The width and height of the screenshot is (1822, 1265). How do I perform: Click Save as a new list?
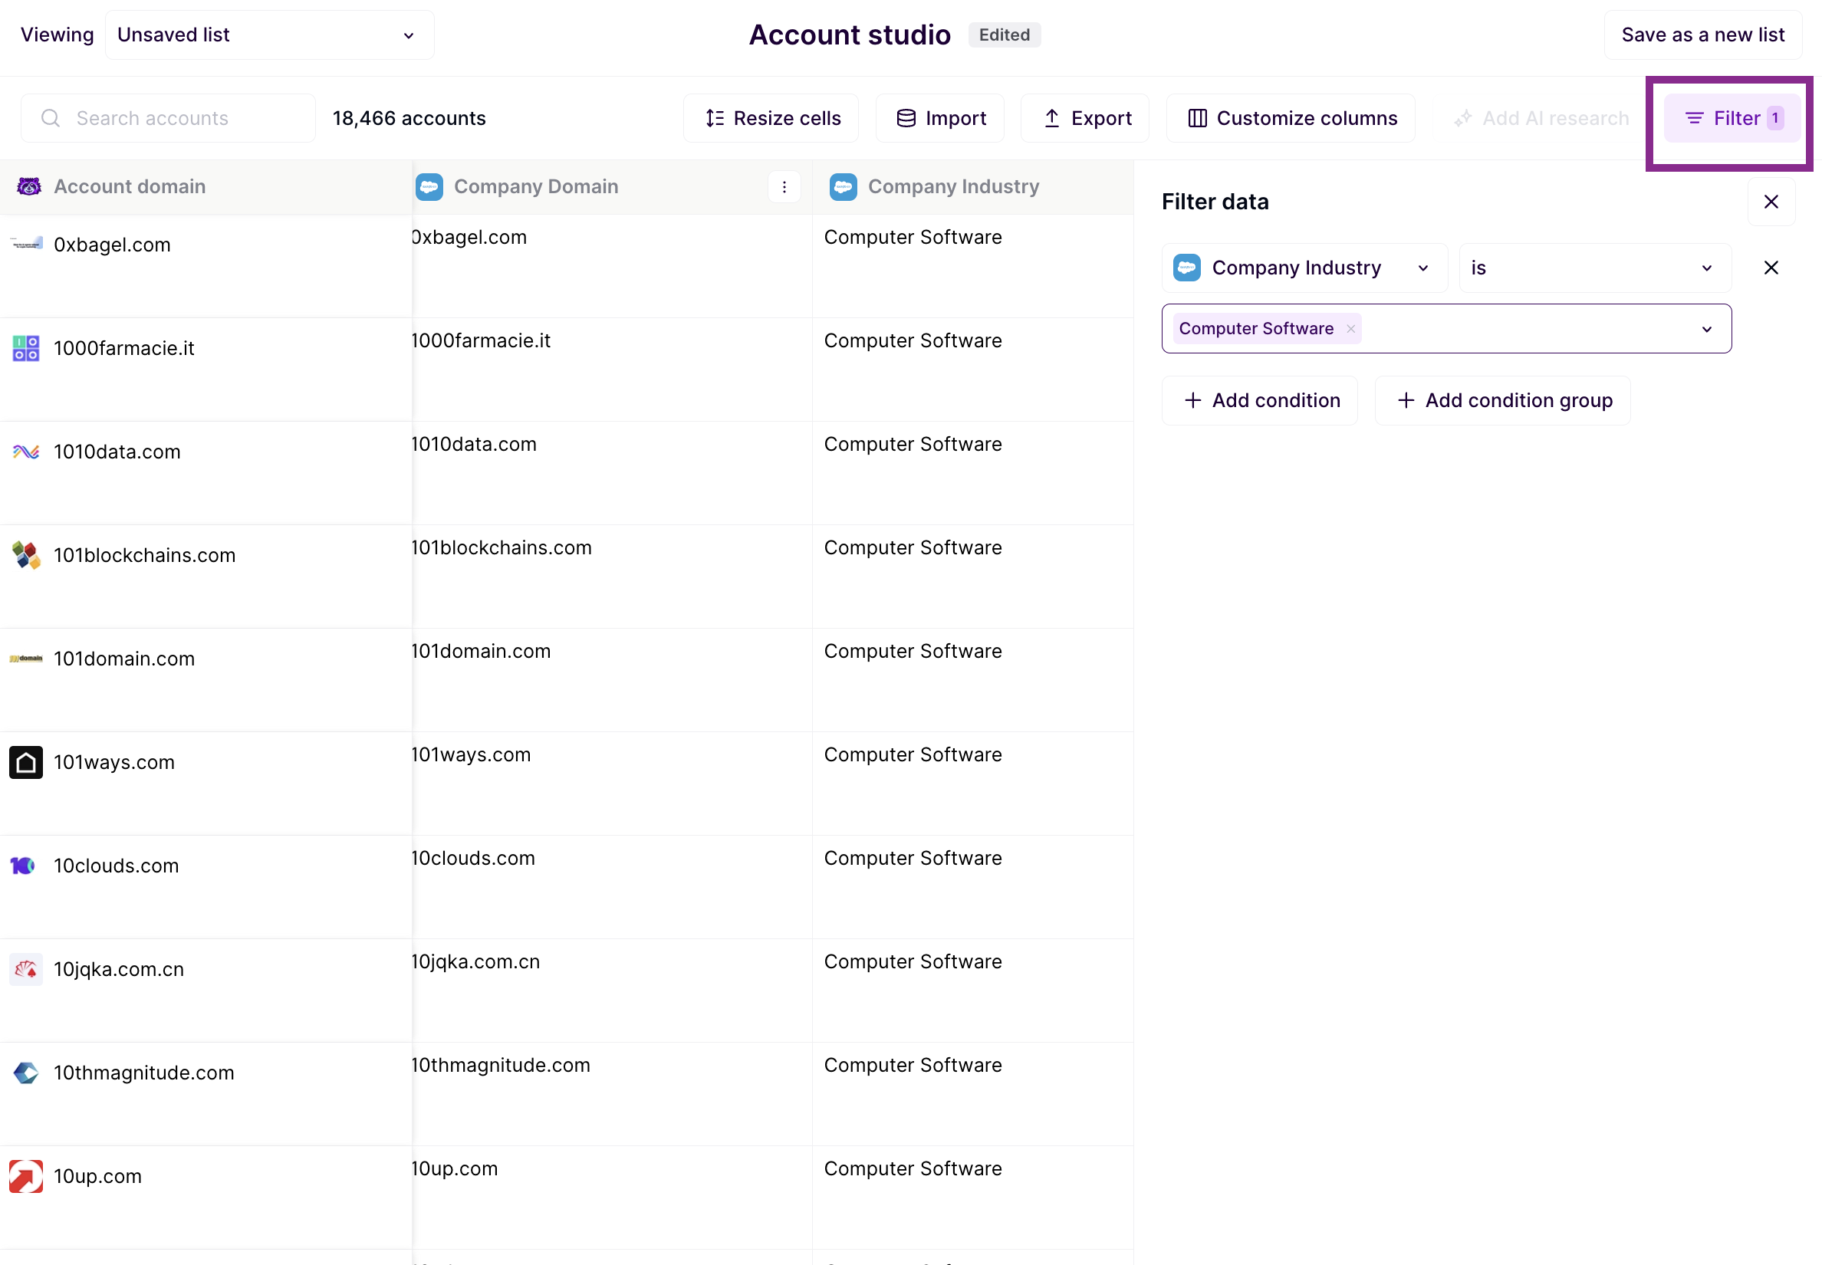[x=1703, y=34]
